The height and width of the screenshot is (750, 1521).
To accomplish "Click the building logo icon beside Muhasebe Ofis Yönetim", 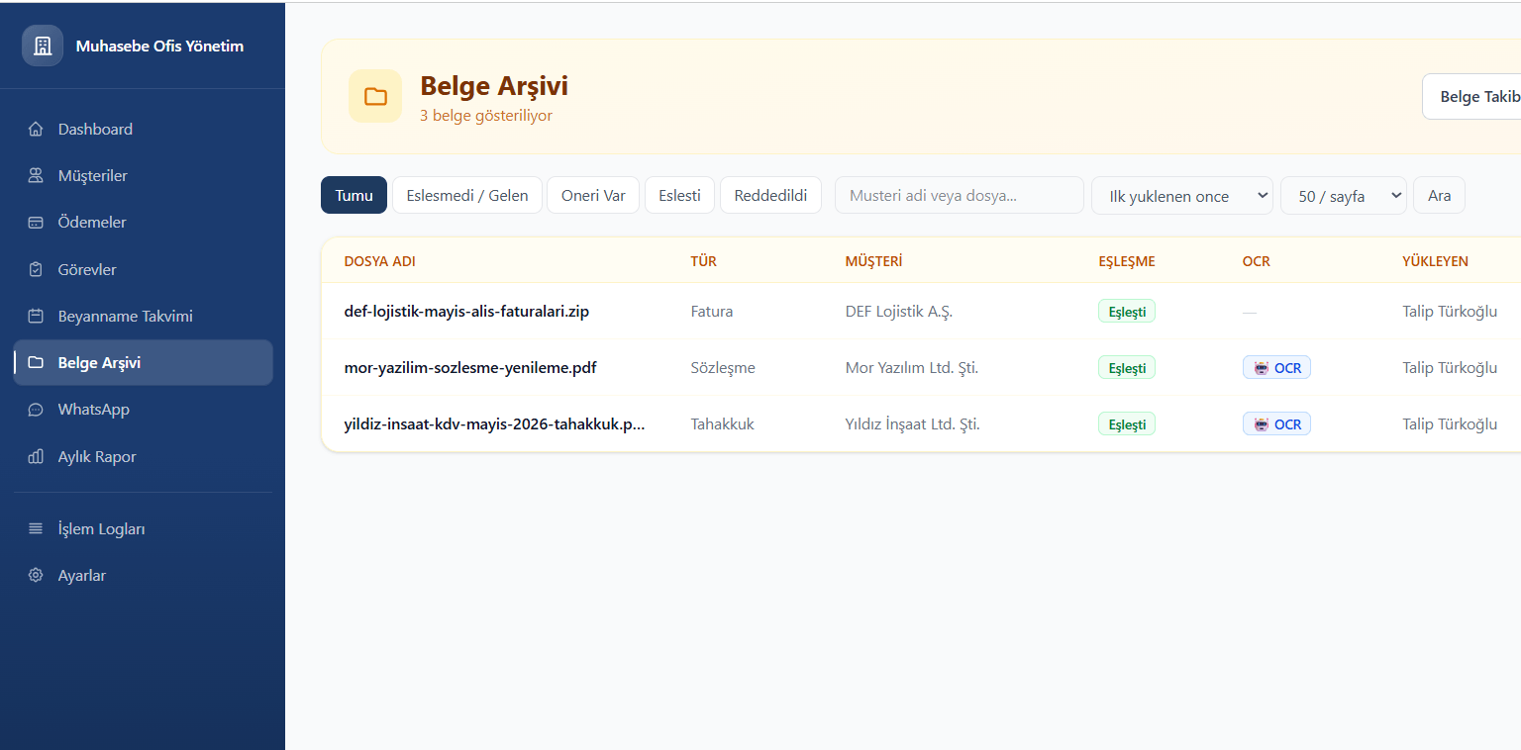I will (43, 46).
